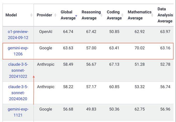Image resolution: width=176 pixels, height=122 pixels.
Task: Open the gemini-exp-1121 model link
Action: 18,112
